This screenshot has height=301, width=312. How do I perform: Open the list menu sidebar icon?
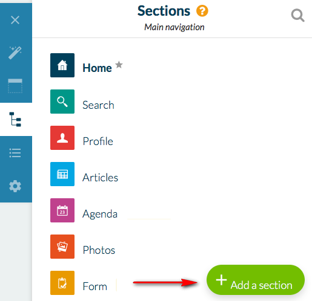tap(15, 153)
